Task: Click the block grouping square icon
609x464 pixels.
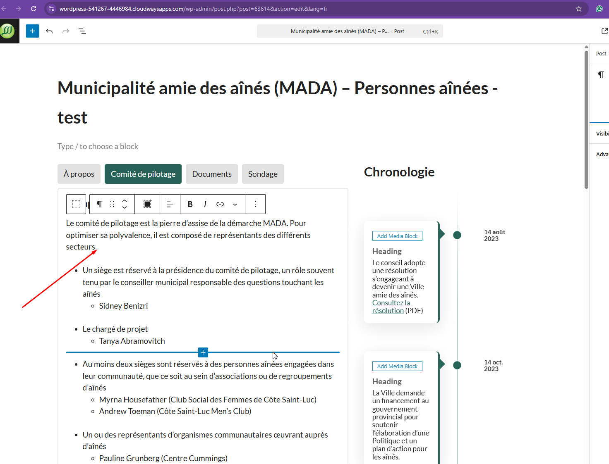Action: (x=147, y=204)
